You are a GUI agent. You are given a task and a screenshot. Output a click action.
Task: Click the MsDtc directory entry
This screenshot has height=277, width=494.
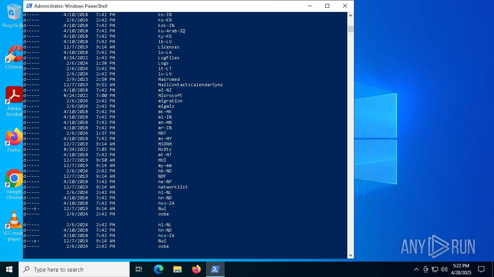pos(165,149)
